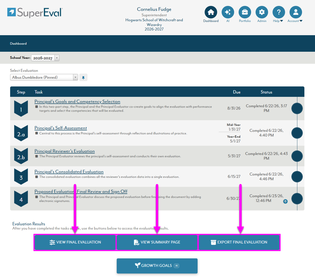Open Principal's Self-Assessment link

coord(61,128)
